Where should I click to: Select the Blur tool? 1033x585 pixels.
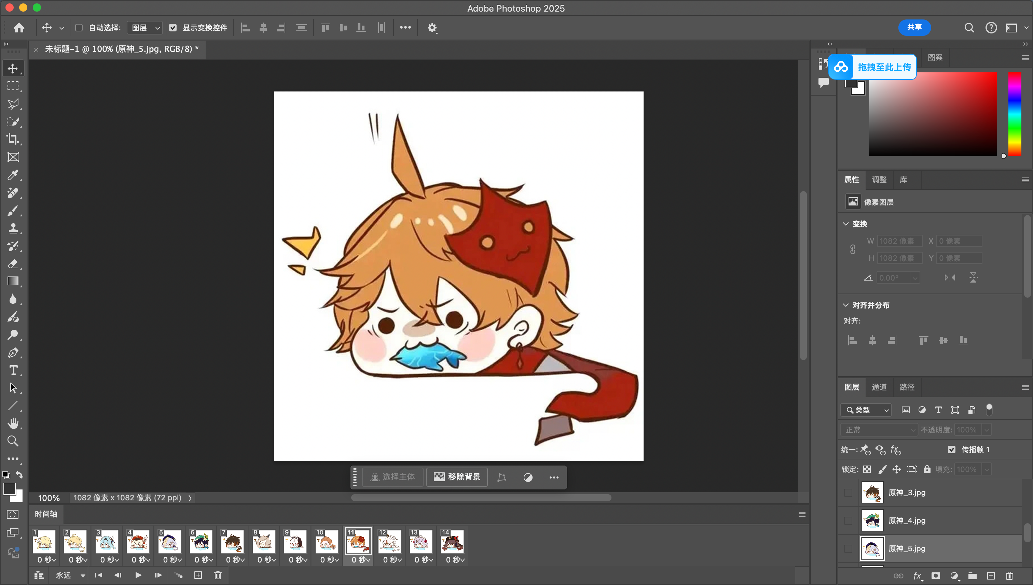pyautogui.click(x=13, y=299)
